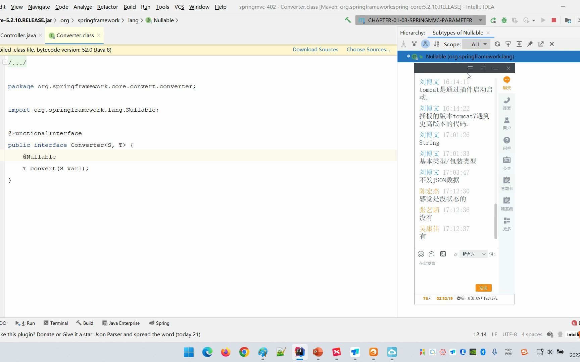Open the Tools menu
This screenshot has height=362, width=580.
(x=162, y=7)
